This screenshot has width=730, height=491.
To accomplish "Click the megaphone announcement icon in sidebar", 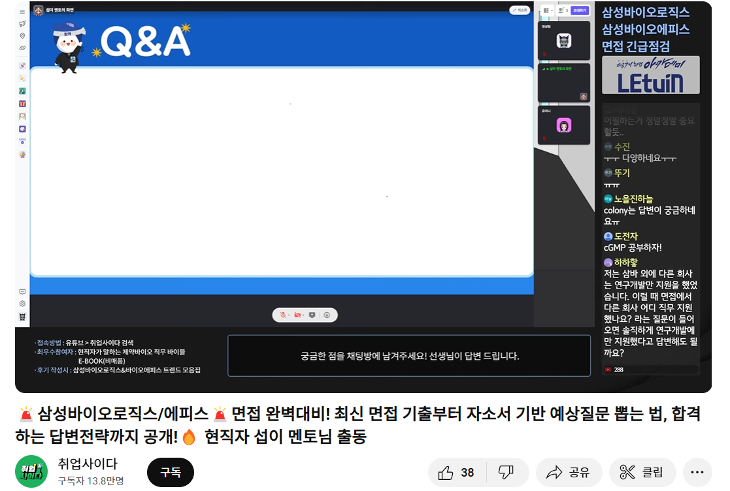I will point(22,24).
